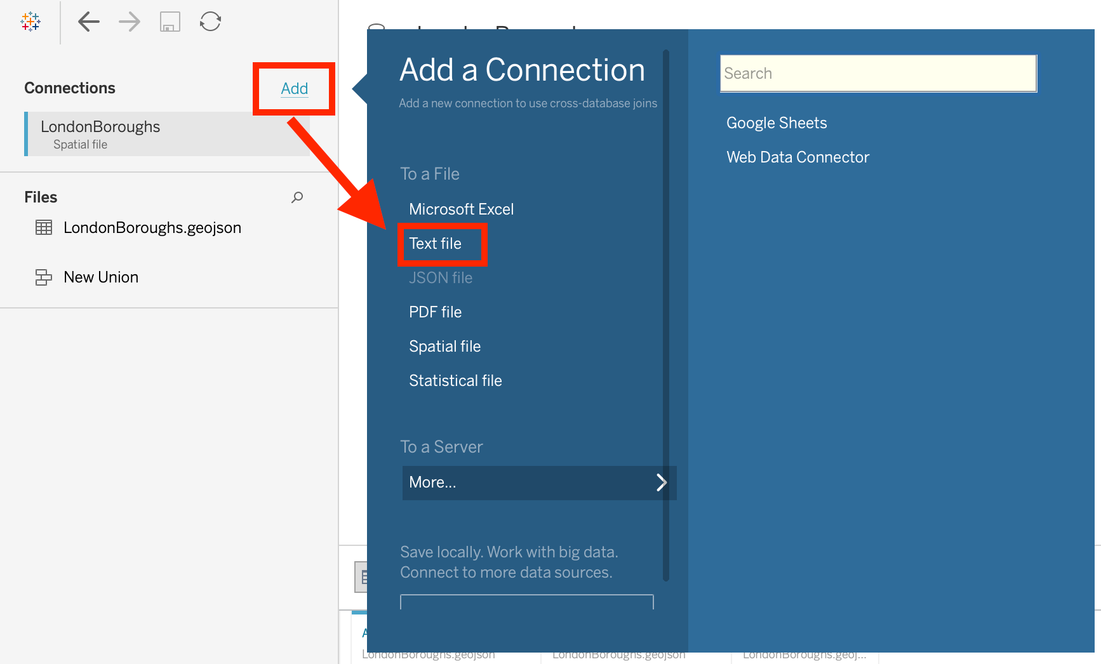1101x664 pixels.
Task: Click the connection list scrollbar
Action: (666, 315)
